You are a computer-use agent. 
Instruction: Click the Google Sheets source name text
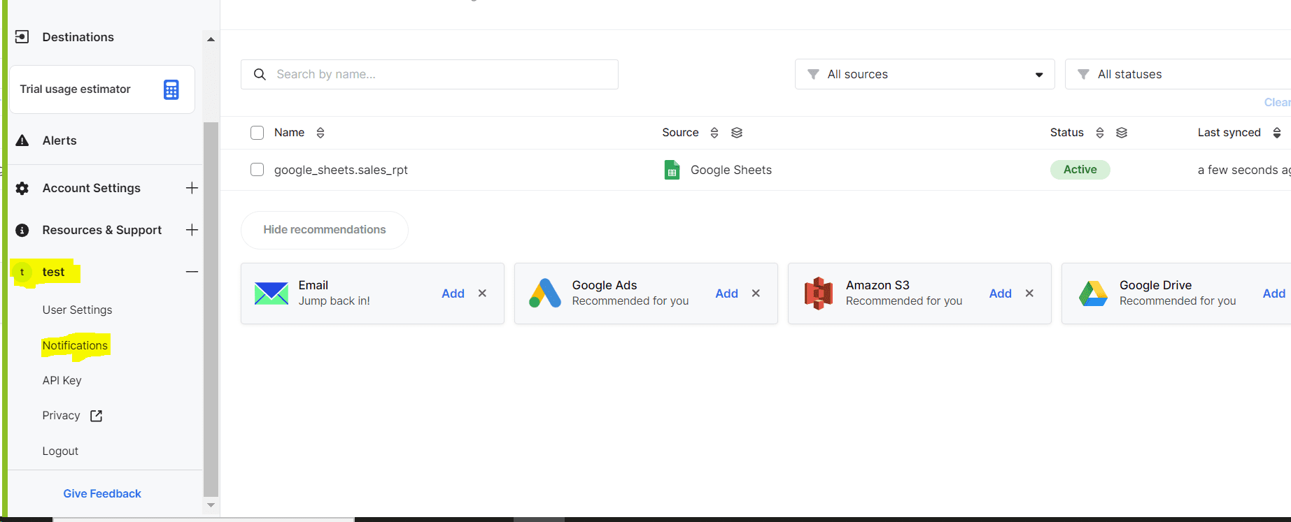click(x=731, y=170)
